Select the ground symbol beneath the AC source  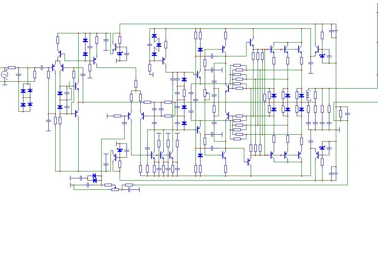[x=5, y=83]
